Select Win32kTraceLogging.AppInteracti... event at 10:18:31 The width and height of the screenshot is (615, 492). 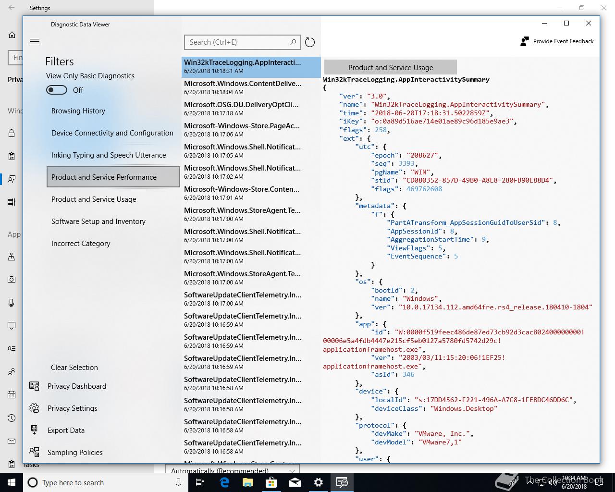click(251, 67)
